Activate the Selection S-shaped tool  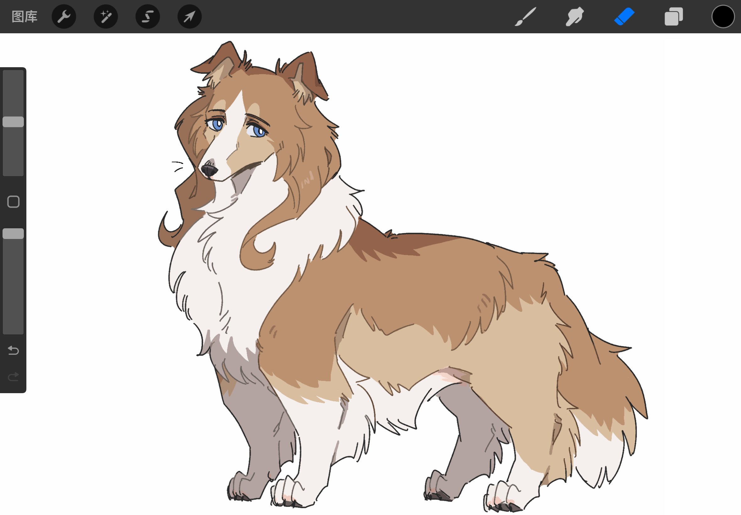[148, 16]
